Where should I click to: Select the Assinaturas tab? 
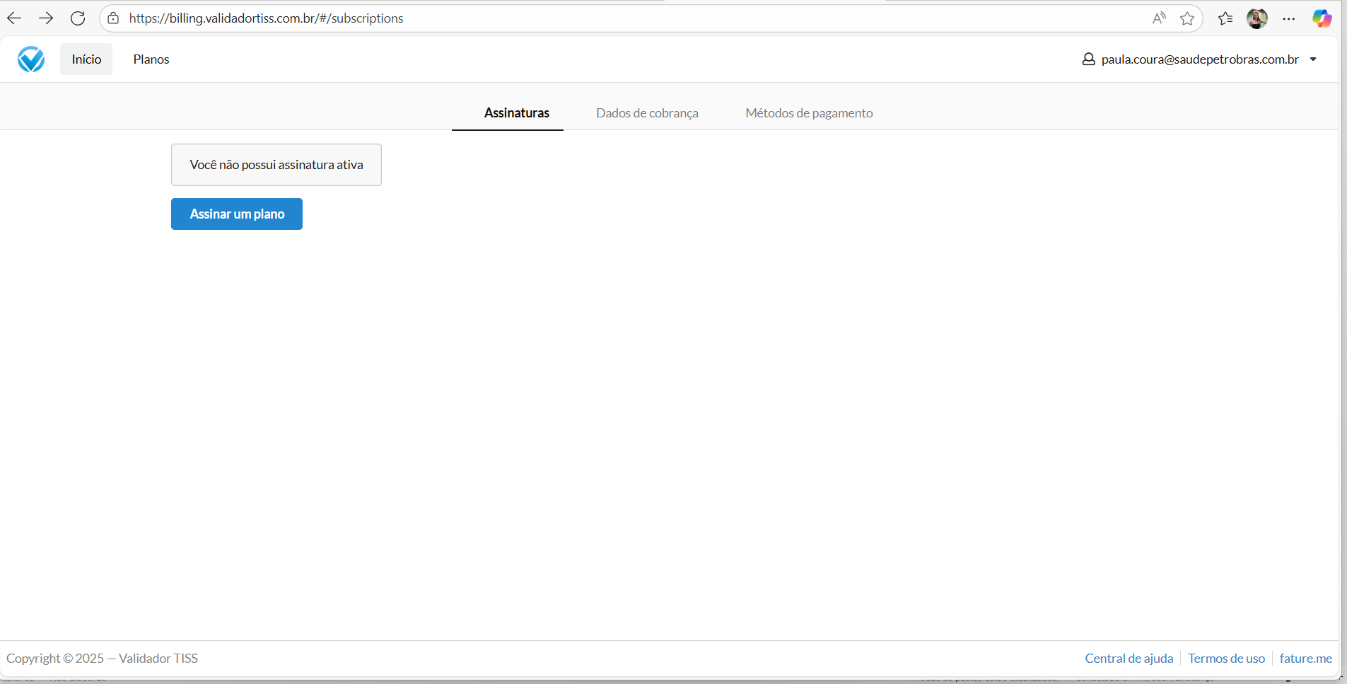coord(516,113)
